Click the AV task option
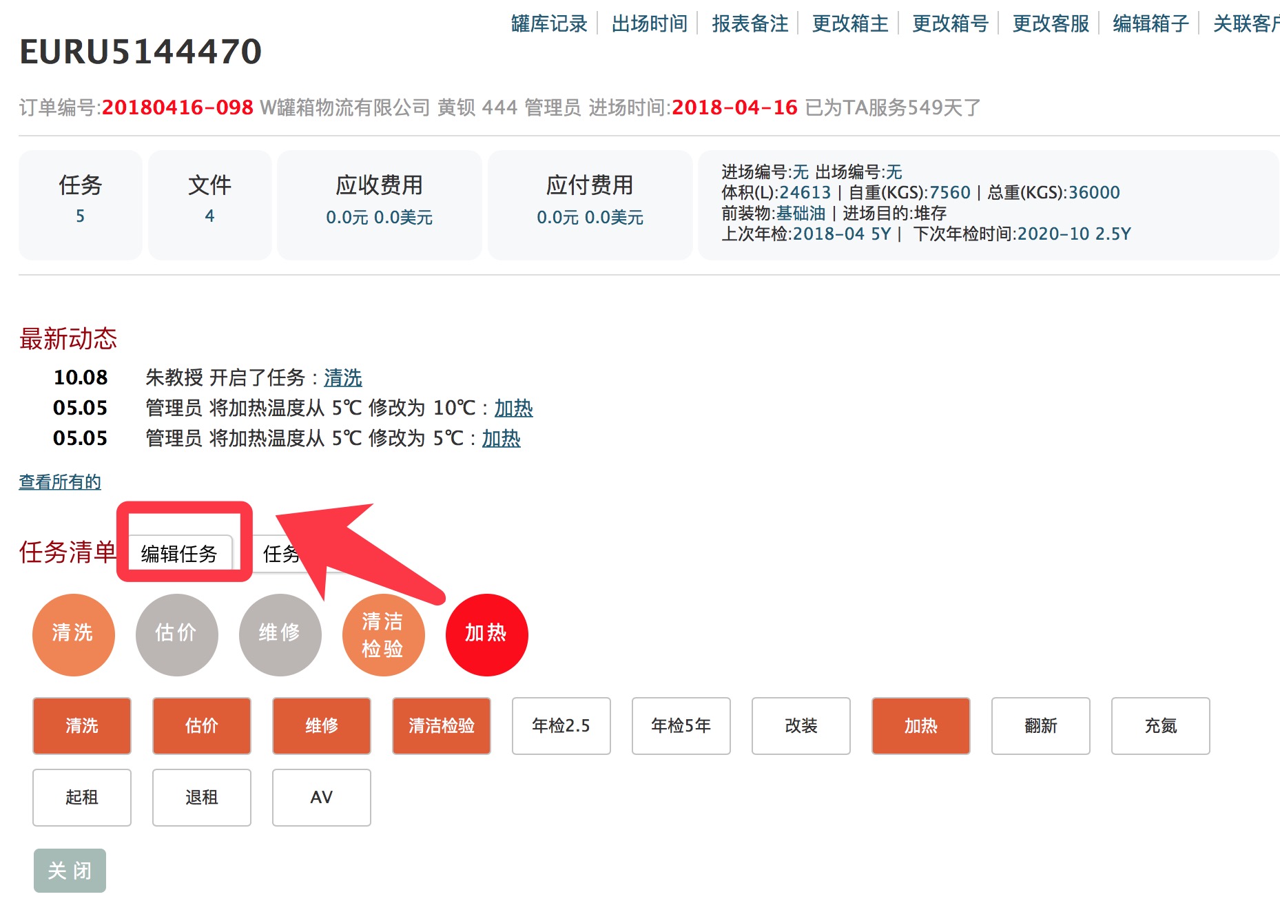Viewport: 1280px width, 912px height. (x=321, y=797)
